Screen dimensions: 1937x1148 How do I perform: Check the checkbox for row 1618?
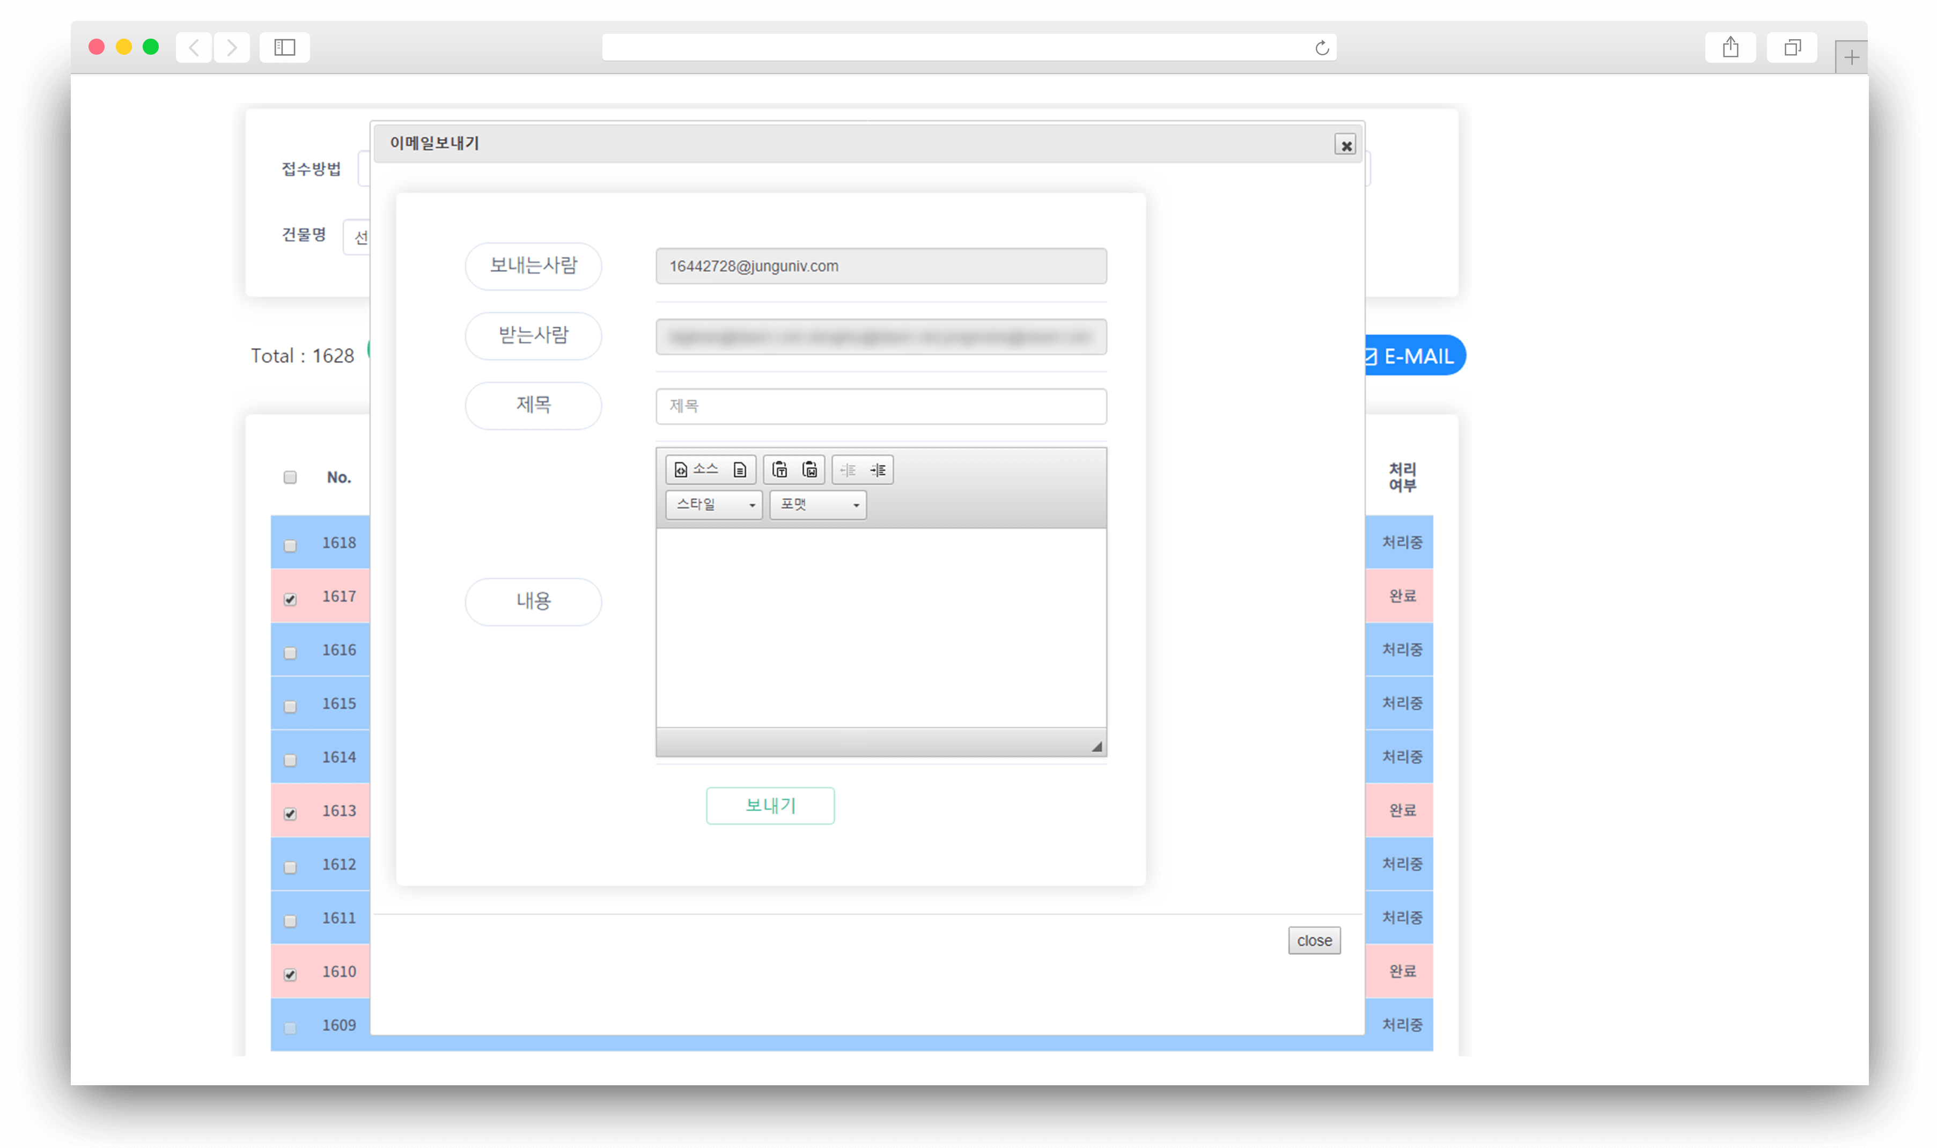pyautogui.click(x=290, y=546)
